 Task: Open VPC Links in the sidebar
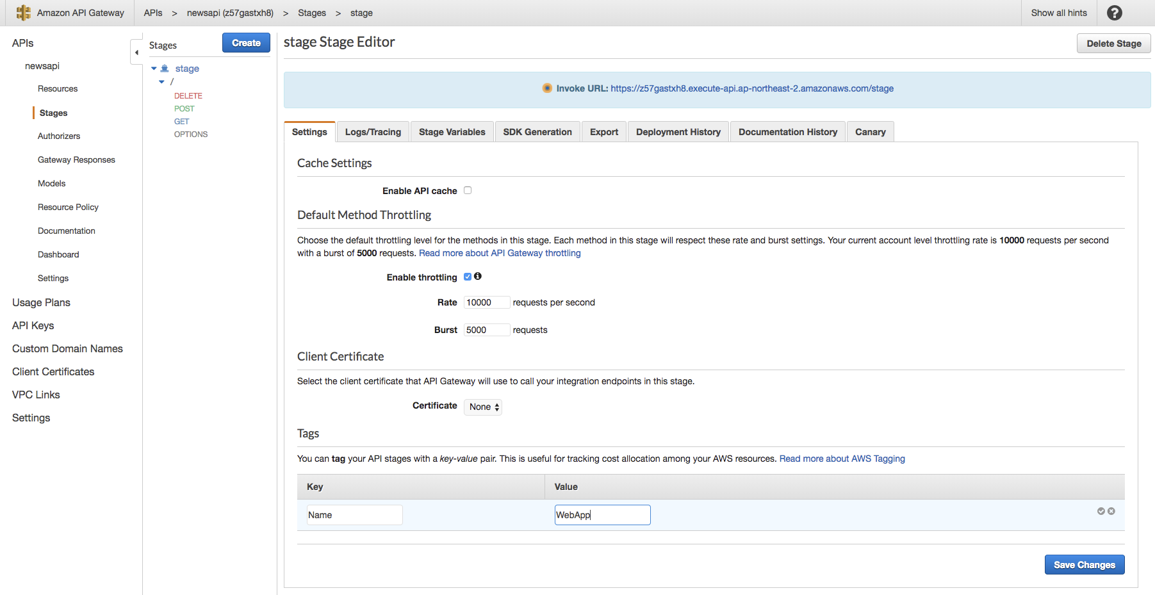coord(36,395)
